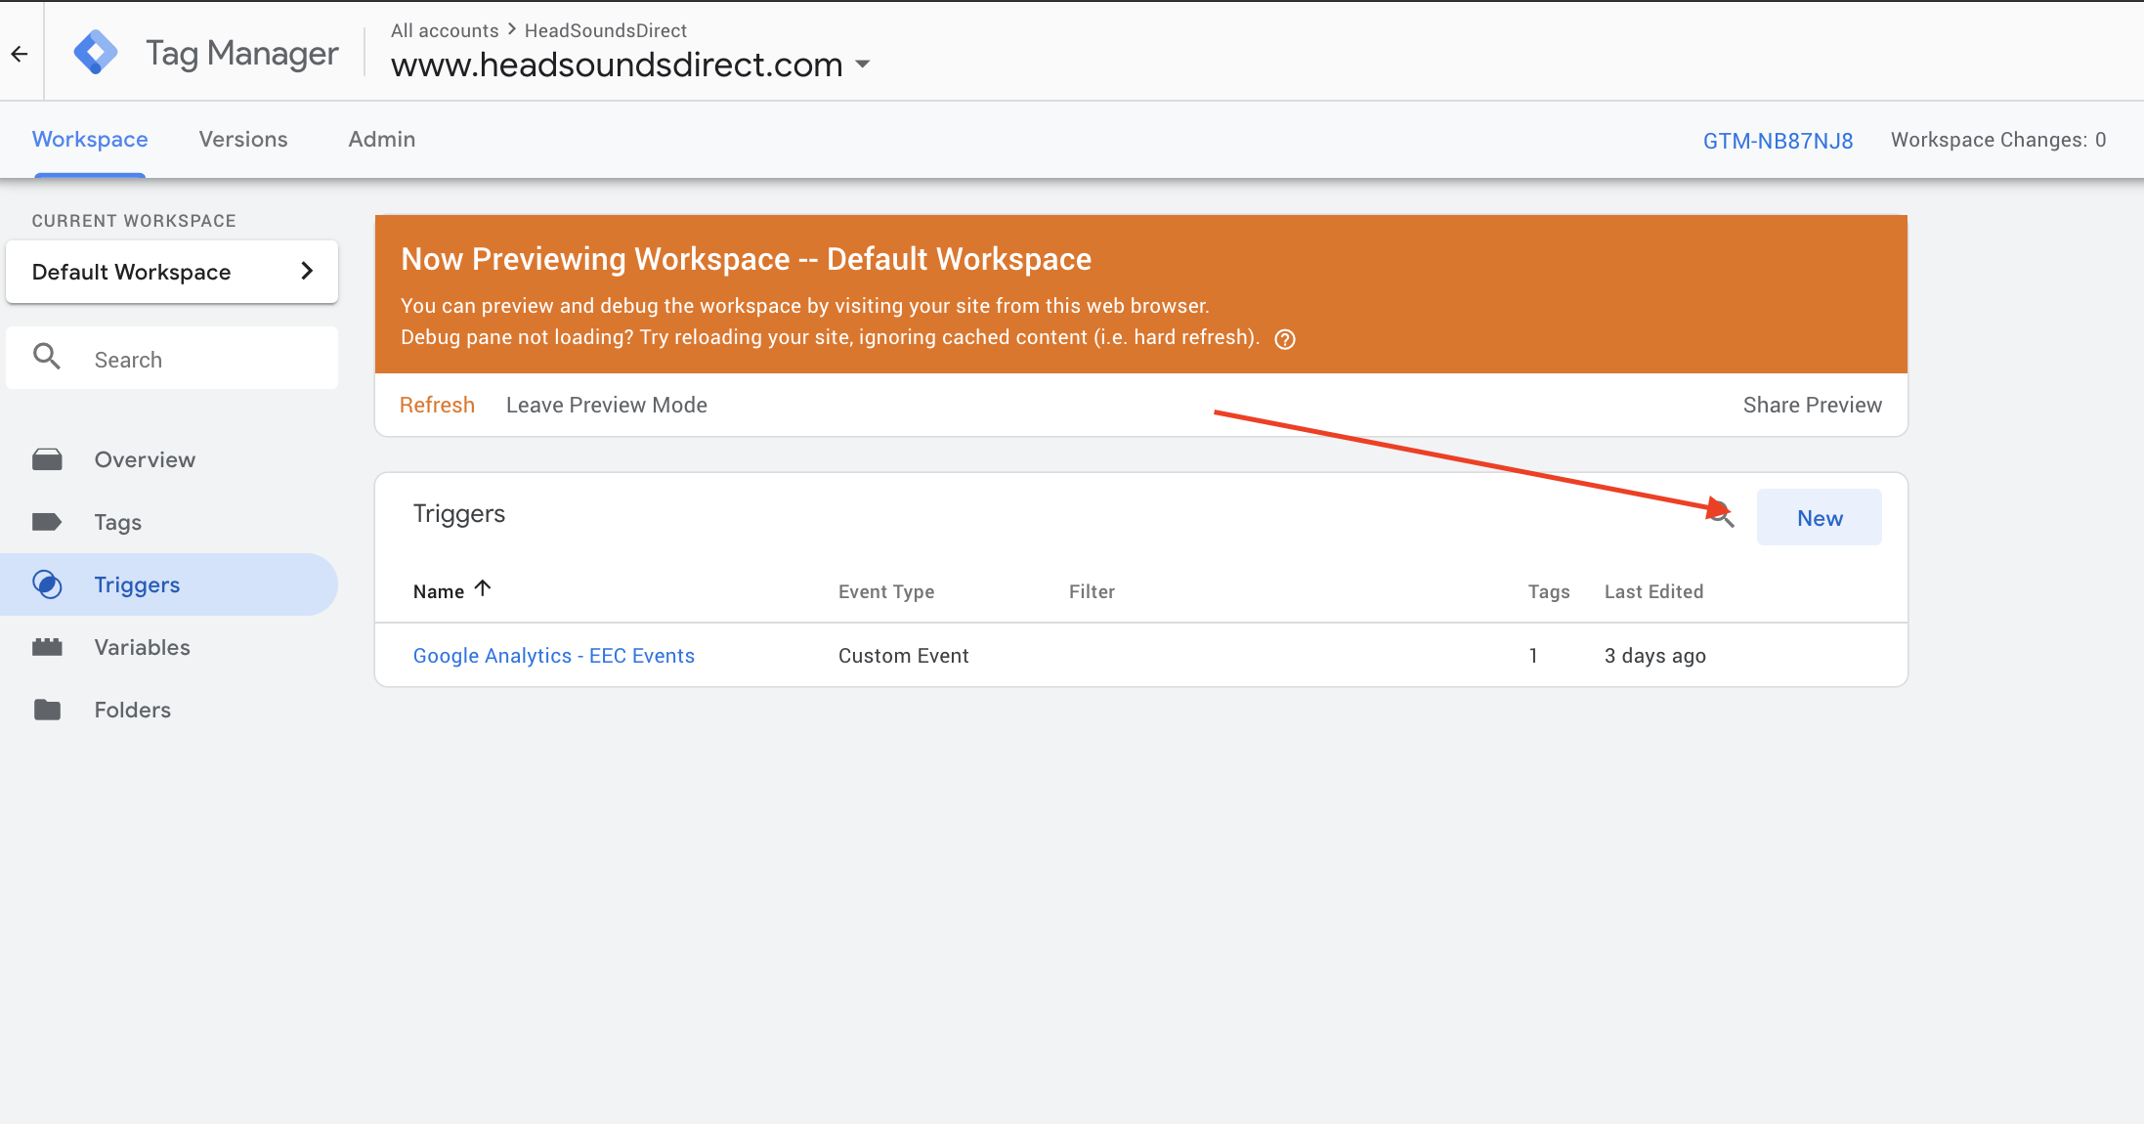Screen dimensions: 2144x1124
Task: Switch to the Versions tab
Action: [x=243, y=139]
